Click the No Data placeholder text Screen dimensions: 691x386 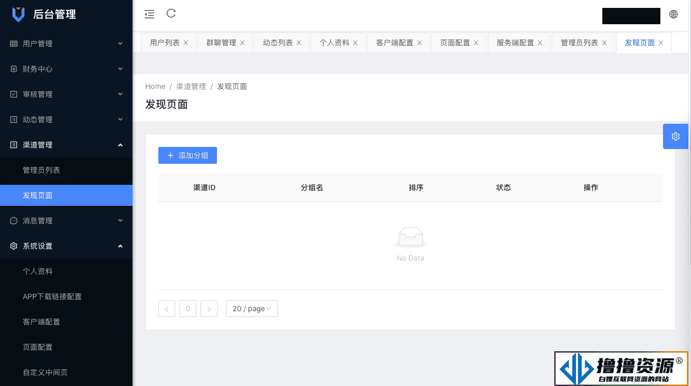click(410, 258)
